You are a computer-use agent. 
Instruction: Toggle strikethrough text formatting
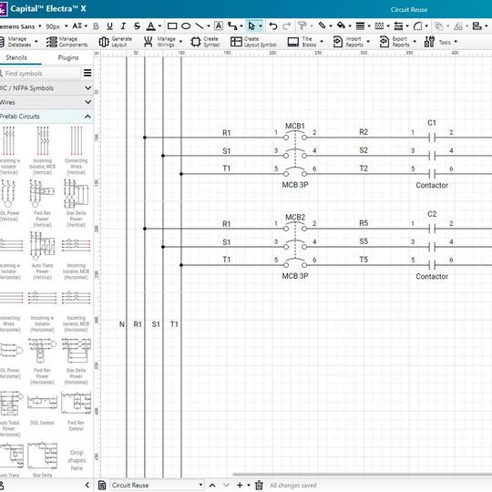(137, 26)
